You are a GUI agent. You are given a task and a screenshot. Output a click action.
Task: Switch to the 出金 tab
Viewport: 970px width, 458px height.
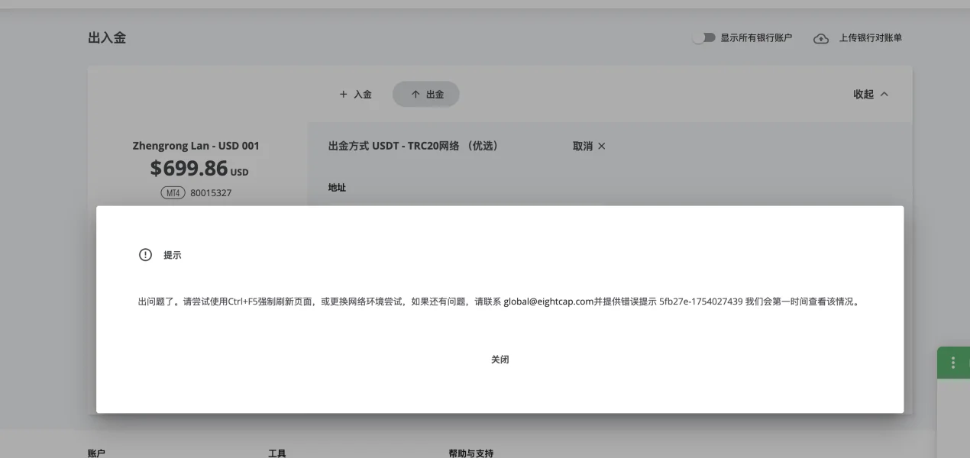[426, 95]
